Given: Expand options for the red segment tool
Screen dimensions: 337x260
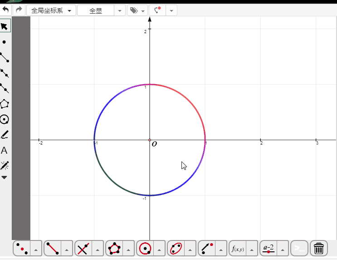Looking at the screenshot, I should coord(67,249).
